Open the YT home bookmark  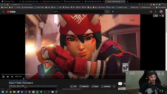pyautogui.click(x=17, y=7)
